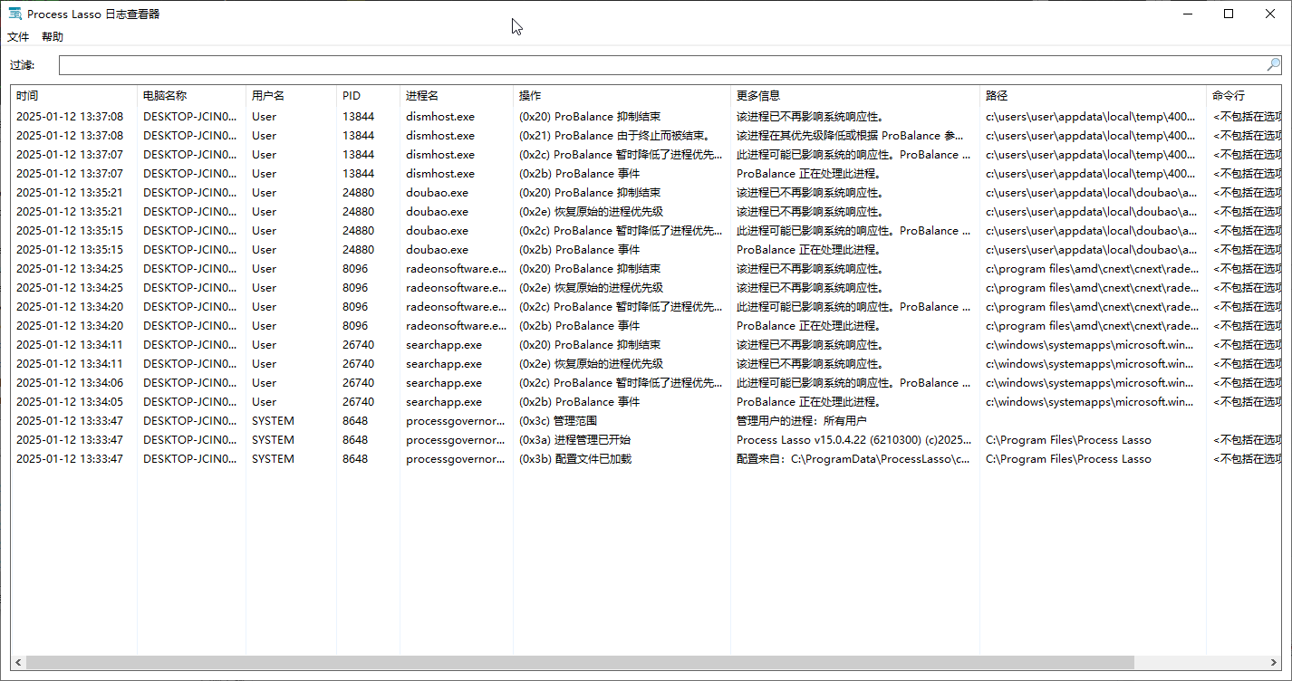Click PID 13844 in the (0x21) row
The height and width of the screenshot is (681, 1292).
[x=358, y=136]
